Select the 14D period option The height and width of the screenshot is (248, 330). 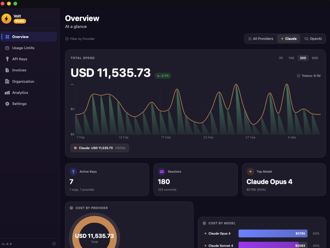pyautogui.click(x=291, y=58)
